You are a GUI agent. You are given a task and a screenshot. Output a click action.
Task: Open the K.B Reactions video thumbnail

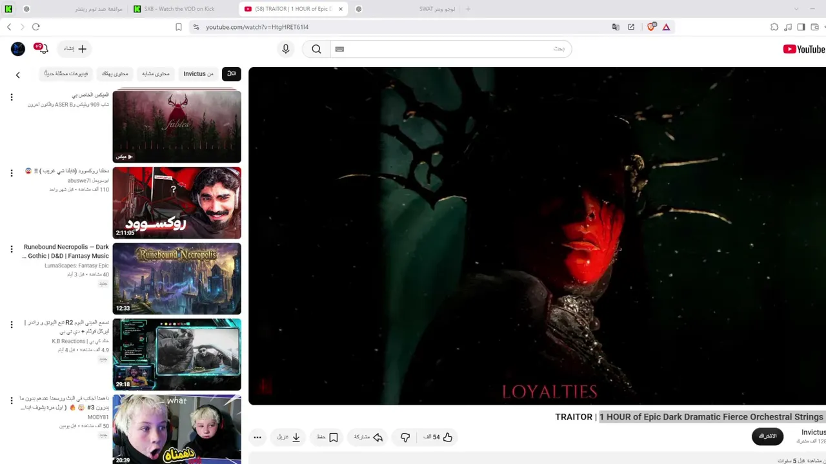(177, 354)
